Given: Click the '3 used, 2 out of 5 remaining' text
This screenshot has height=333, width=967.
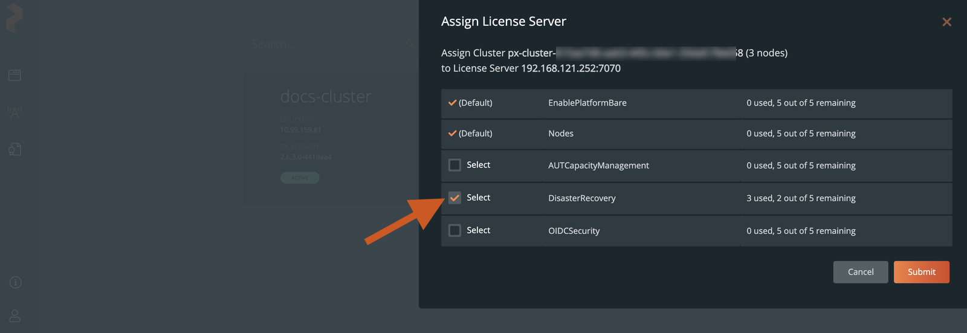Looking at the screenshot, I should click(x=801, y=198).
